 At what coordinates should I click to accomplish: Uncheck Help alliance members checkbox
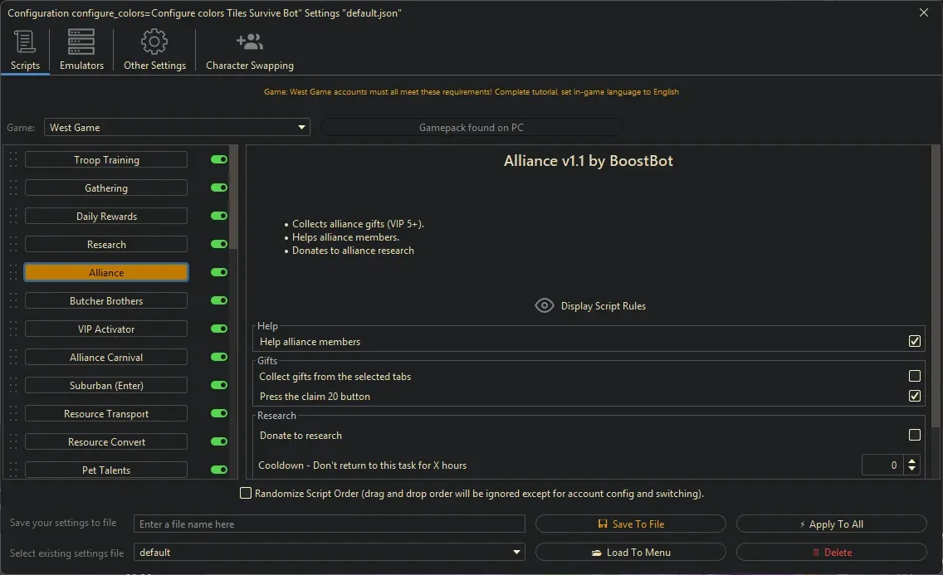coord(915,341)
